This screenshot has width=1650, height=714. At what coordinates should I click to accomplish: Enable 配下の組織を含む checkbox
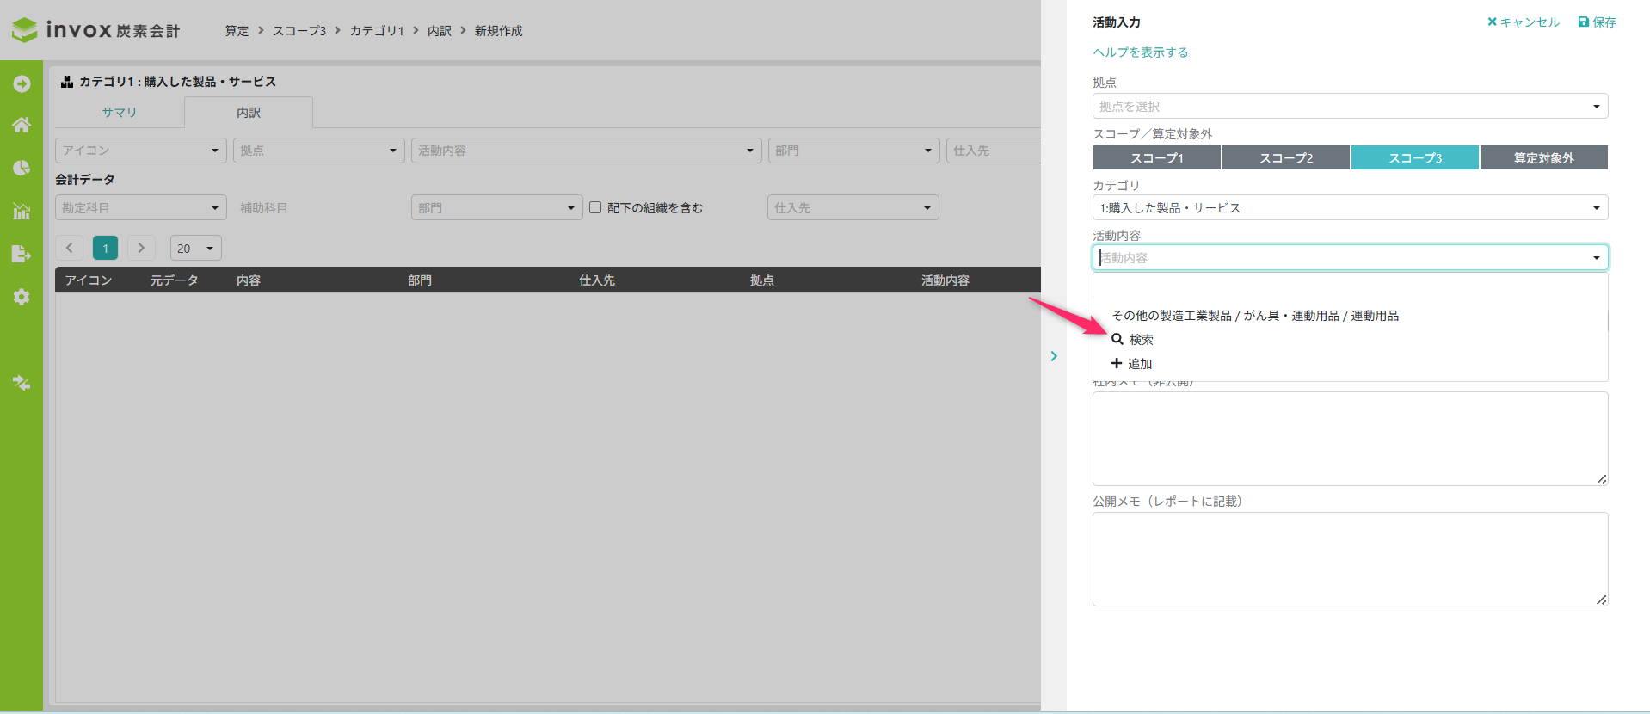coord(595,207)
